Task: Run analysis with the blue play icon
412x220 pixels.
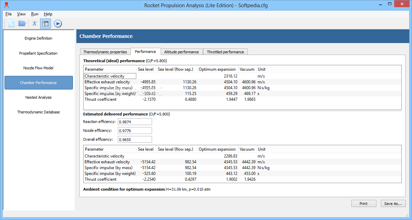Action: [x=58, y=24]
